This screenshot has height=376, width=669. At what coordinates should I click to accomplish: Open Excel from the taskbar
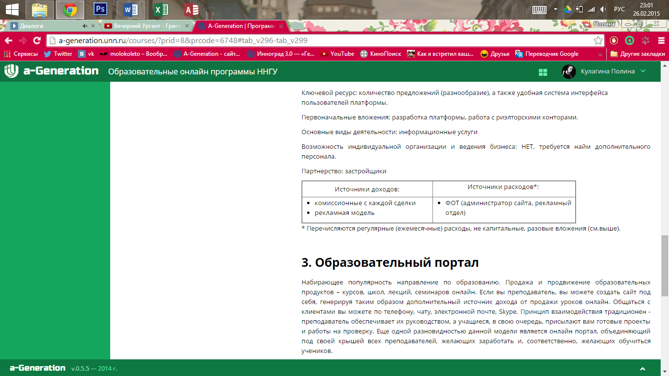(160, 9)
